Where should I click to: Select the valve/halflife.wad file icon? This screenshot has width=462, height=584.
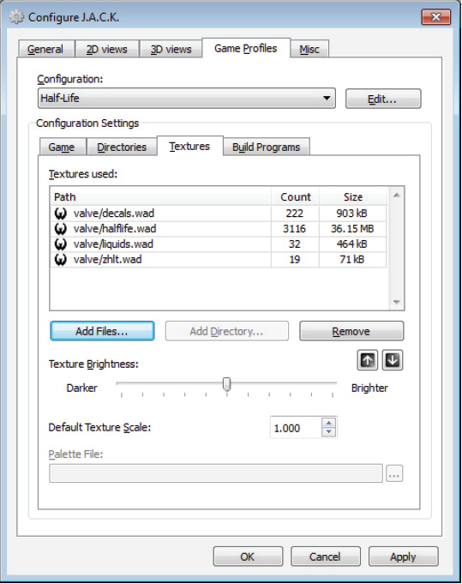pos(61,229)
